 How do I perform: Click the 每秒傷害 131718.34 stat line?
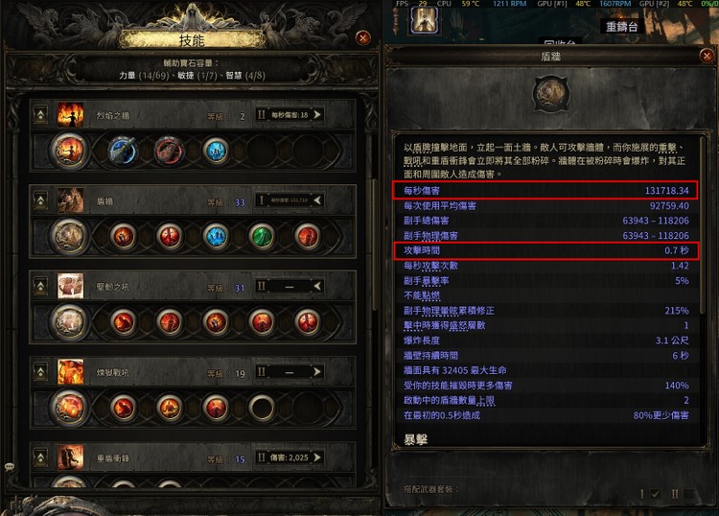(x=545, y=190)
